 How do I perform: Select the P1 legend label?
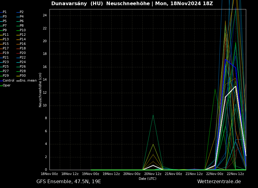pyautogui.click(x=5, y=12)
